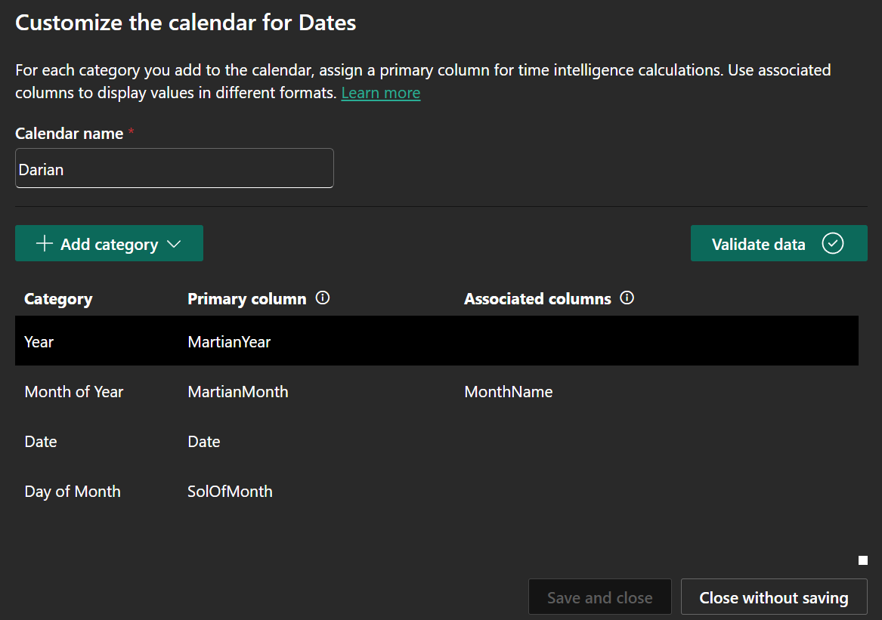This screenshot has width=882, height=620.
Task: Click the MonthName associated column
Action: [x=509, y=392]
